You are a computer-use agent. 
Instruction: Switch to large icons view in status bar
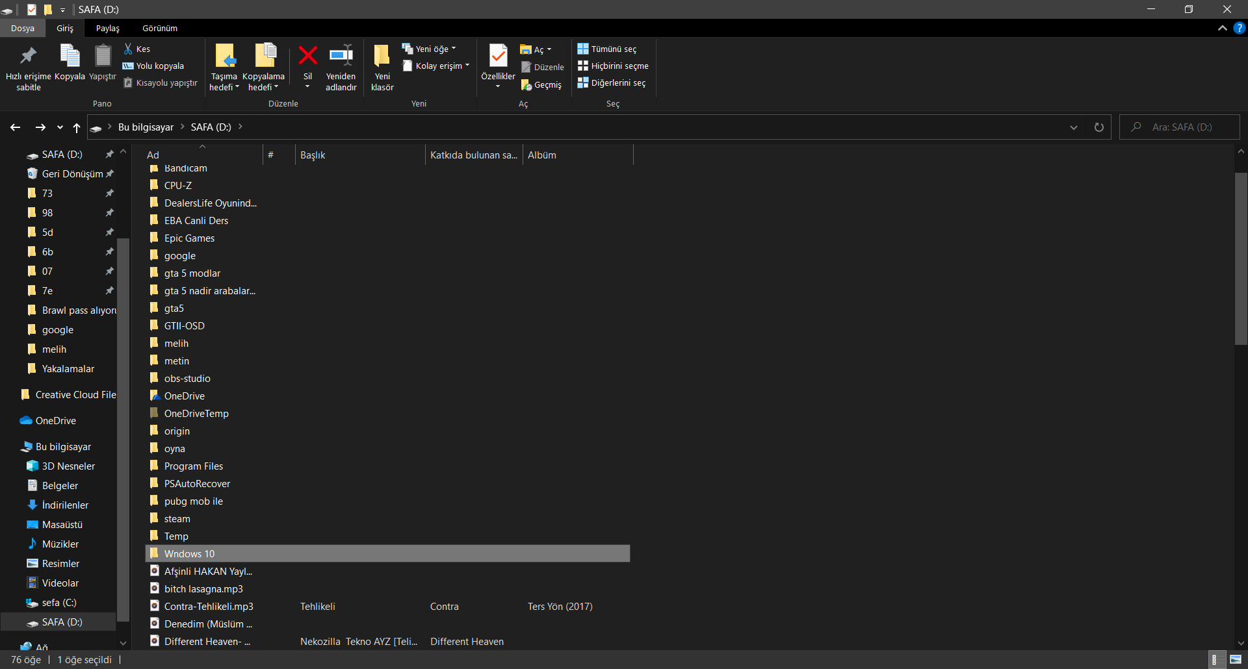(1236, 660)
